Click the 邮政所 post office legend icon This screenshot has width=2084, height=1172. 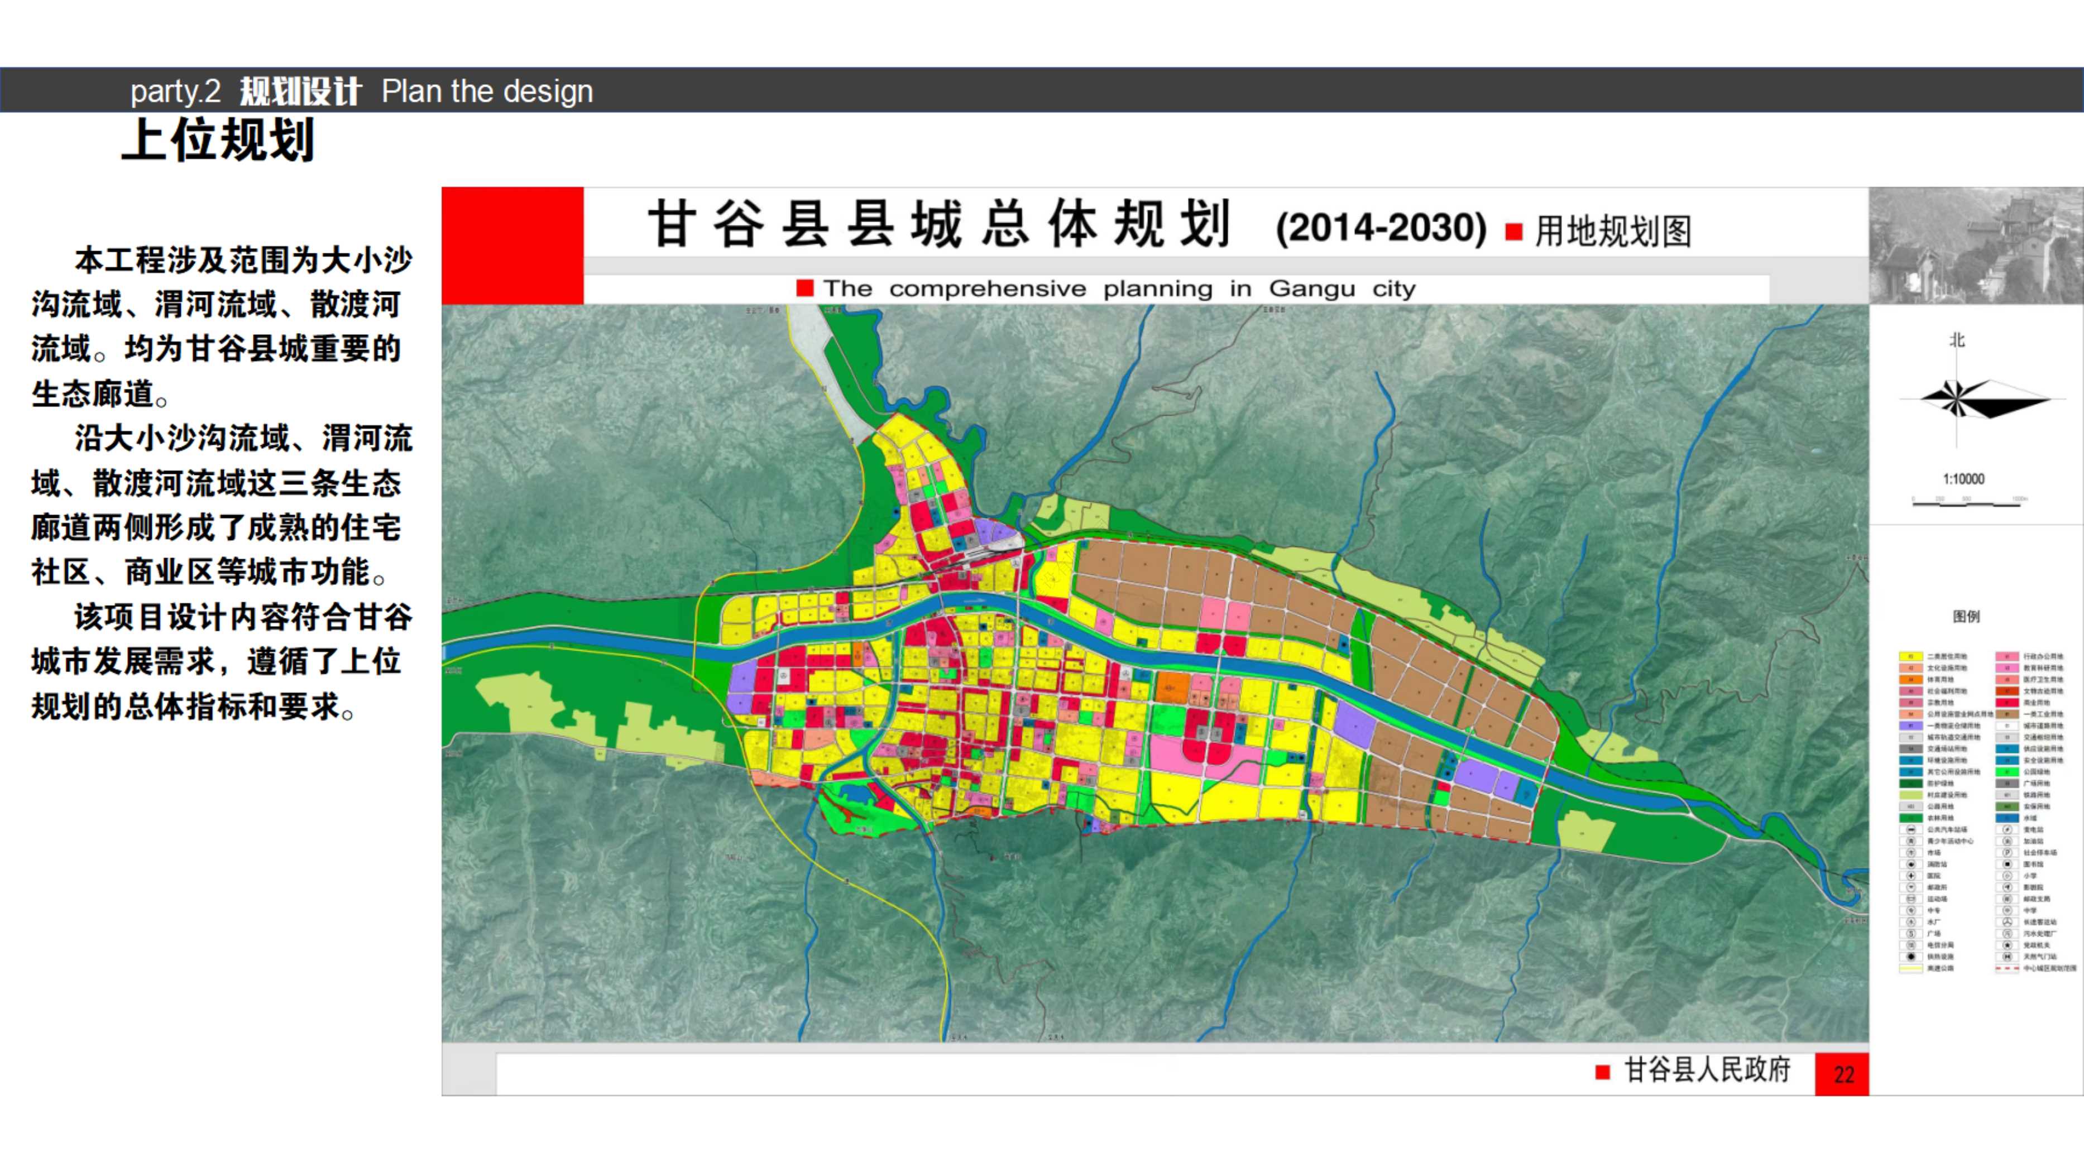[1911, 887]
